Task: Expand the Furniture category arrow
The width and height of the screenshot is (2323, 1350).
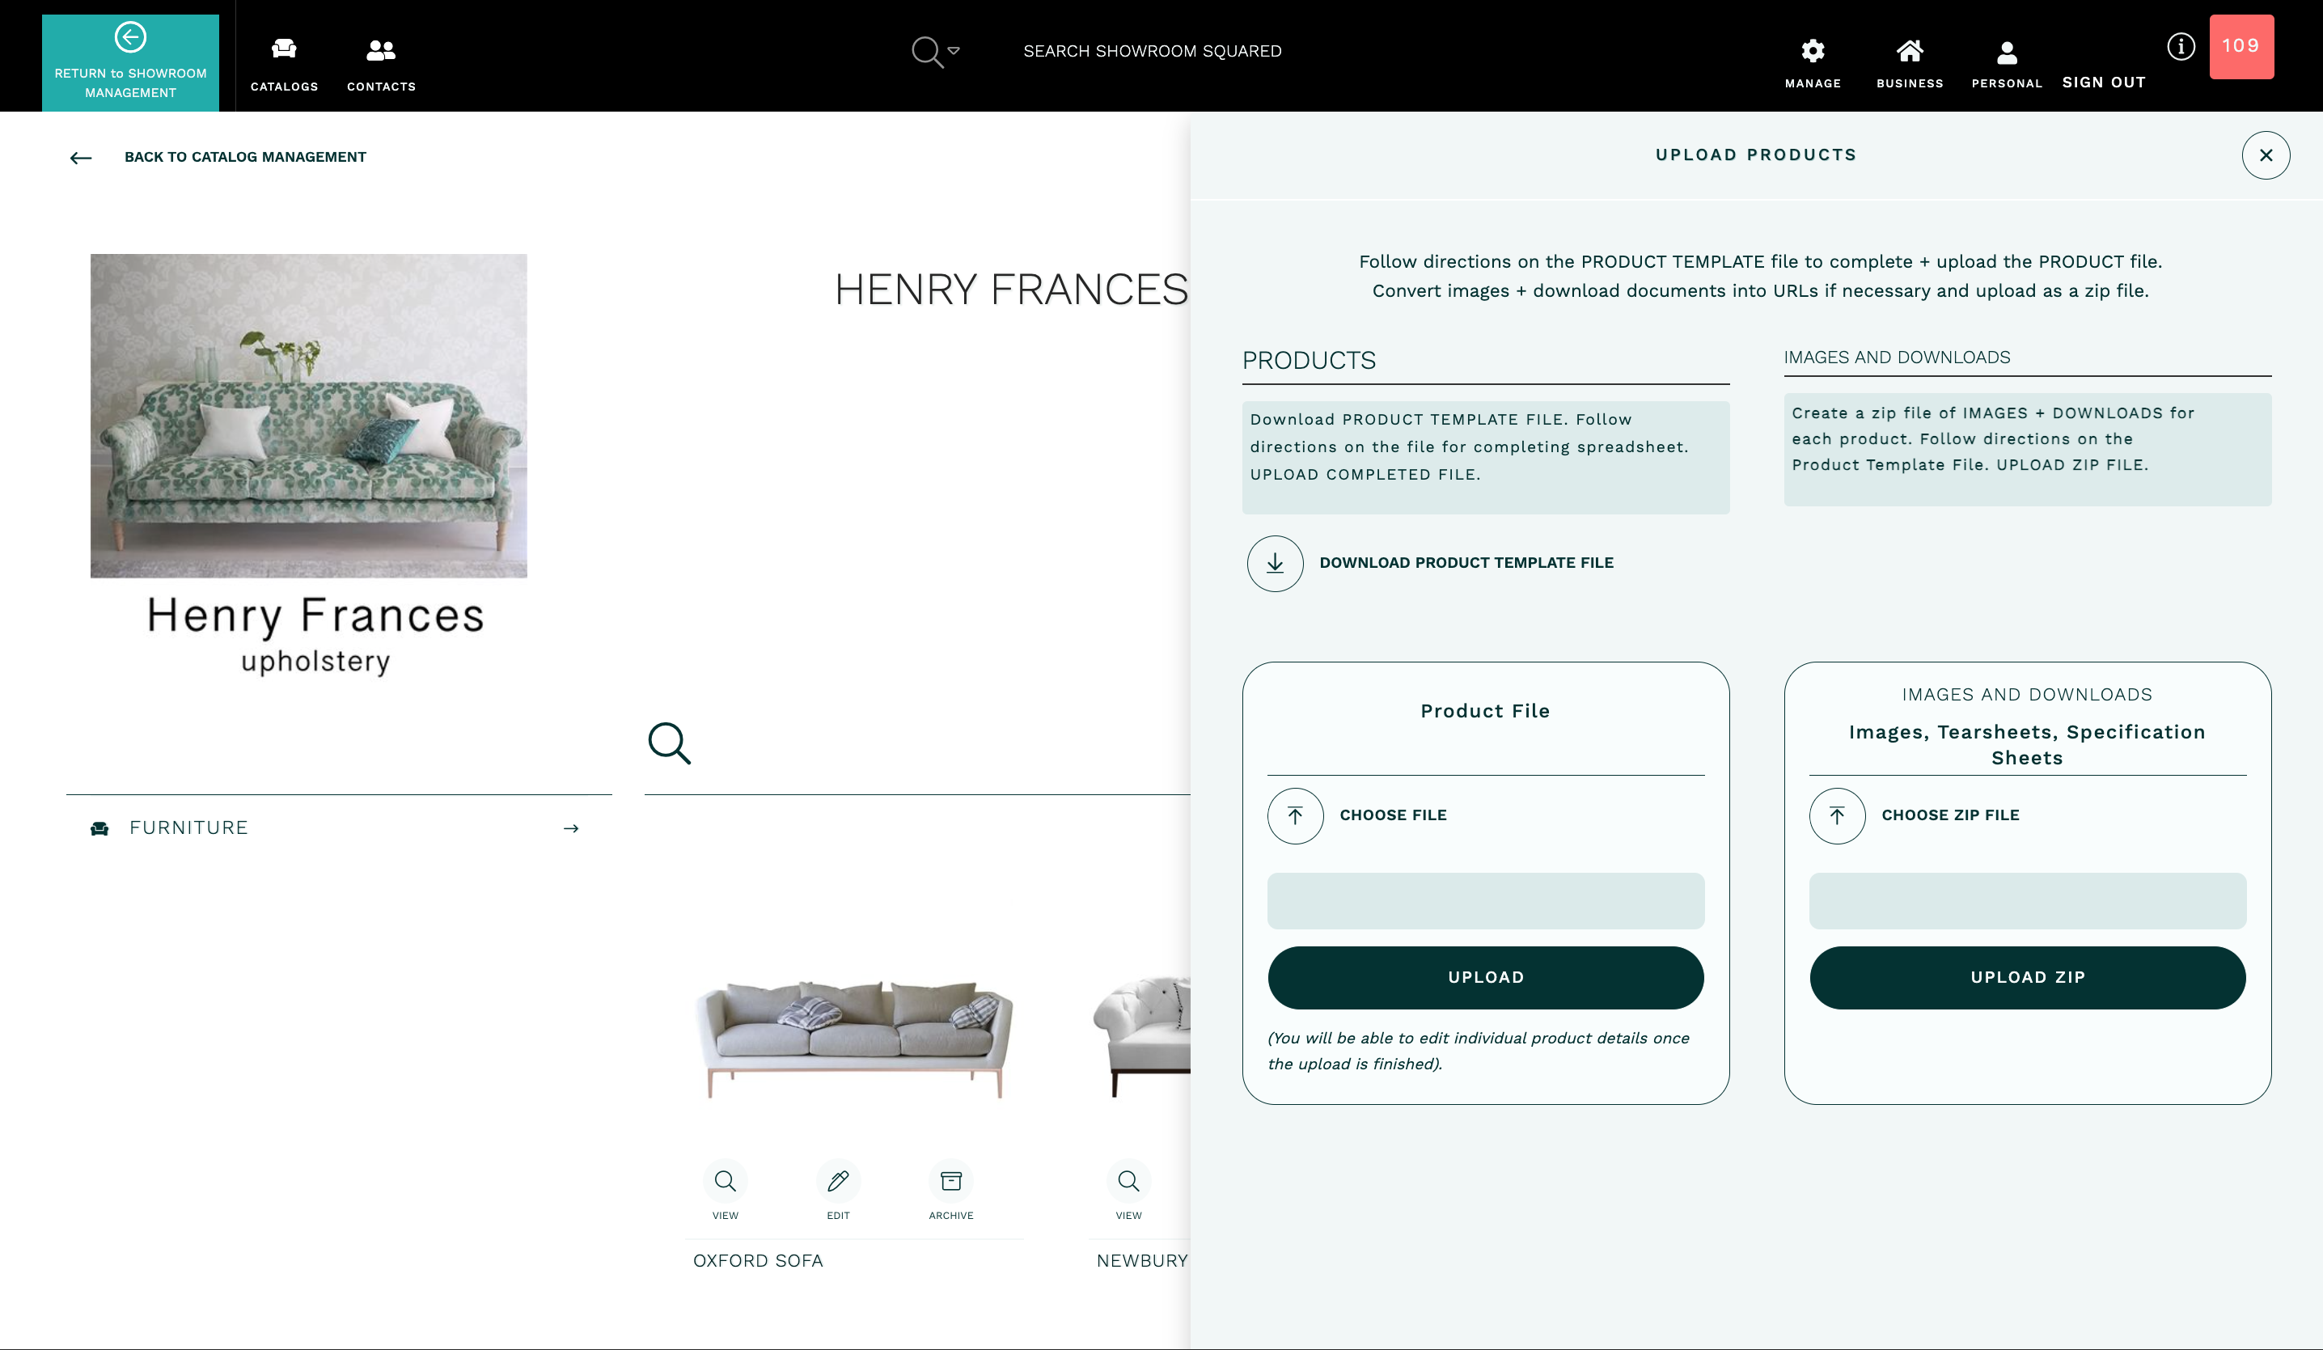Action: point(570,828)
